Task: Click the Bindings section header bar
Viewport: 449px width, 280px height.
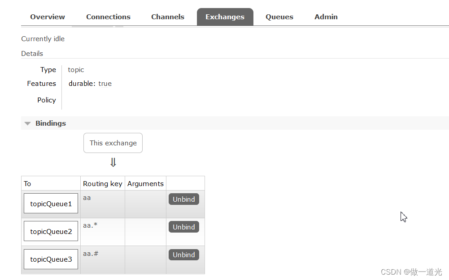Action: [51, 123]
